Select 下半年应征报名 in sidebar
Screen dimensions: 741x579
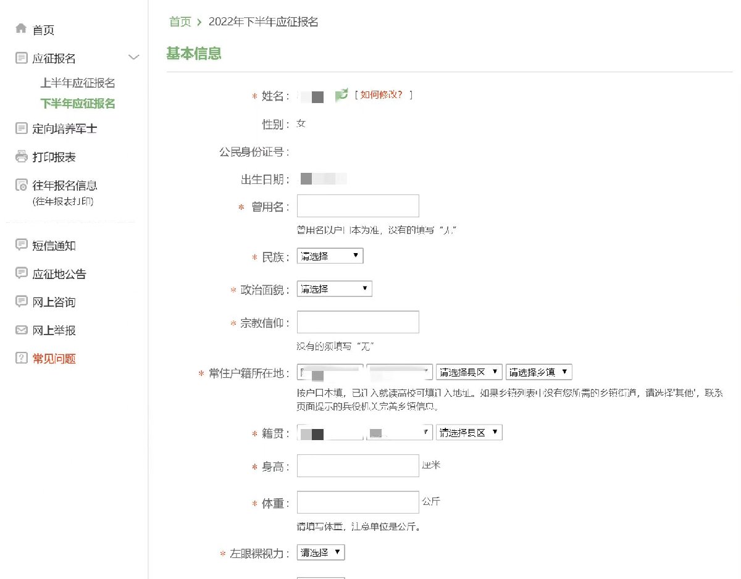click(x=78, y=103)
